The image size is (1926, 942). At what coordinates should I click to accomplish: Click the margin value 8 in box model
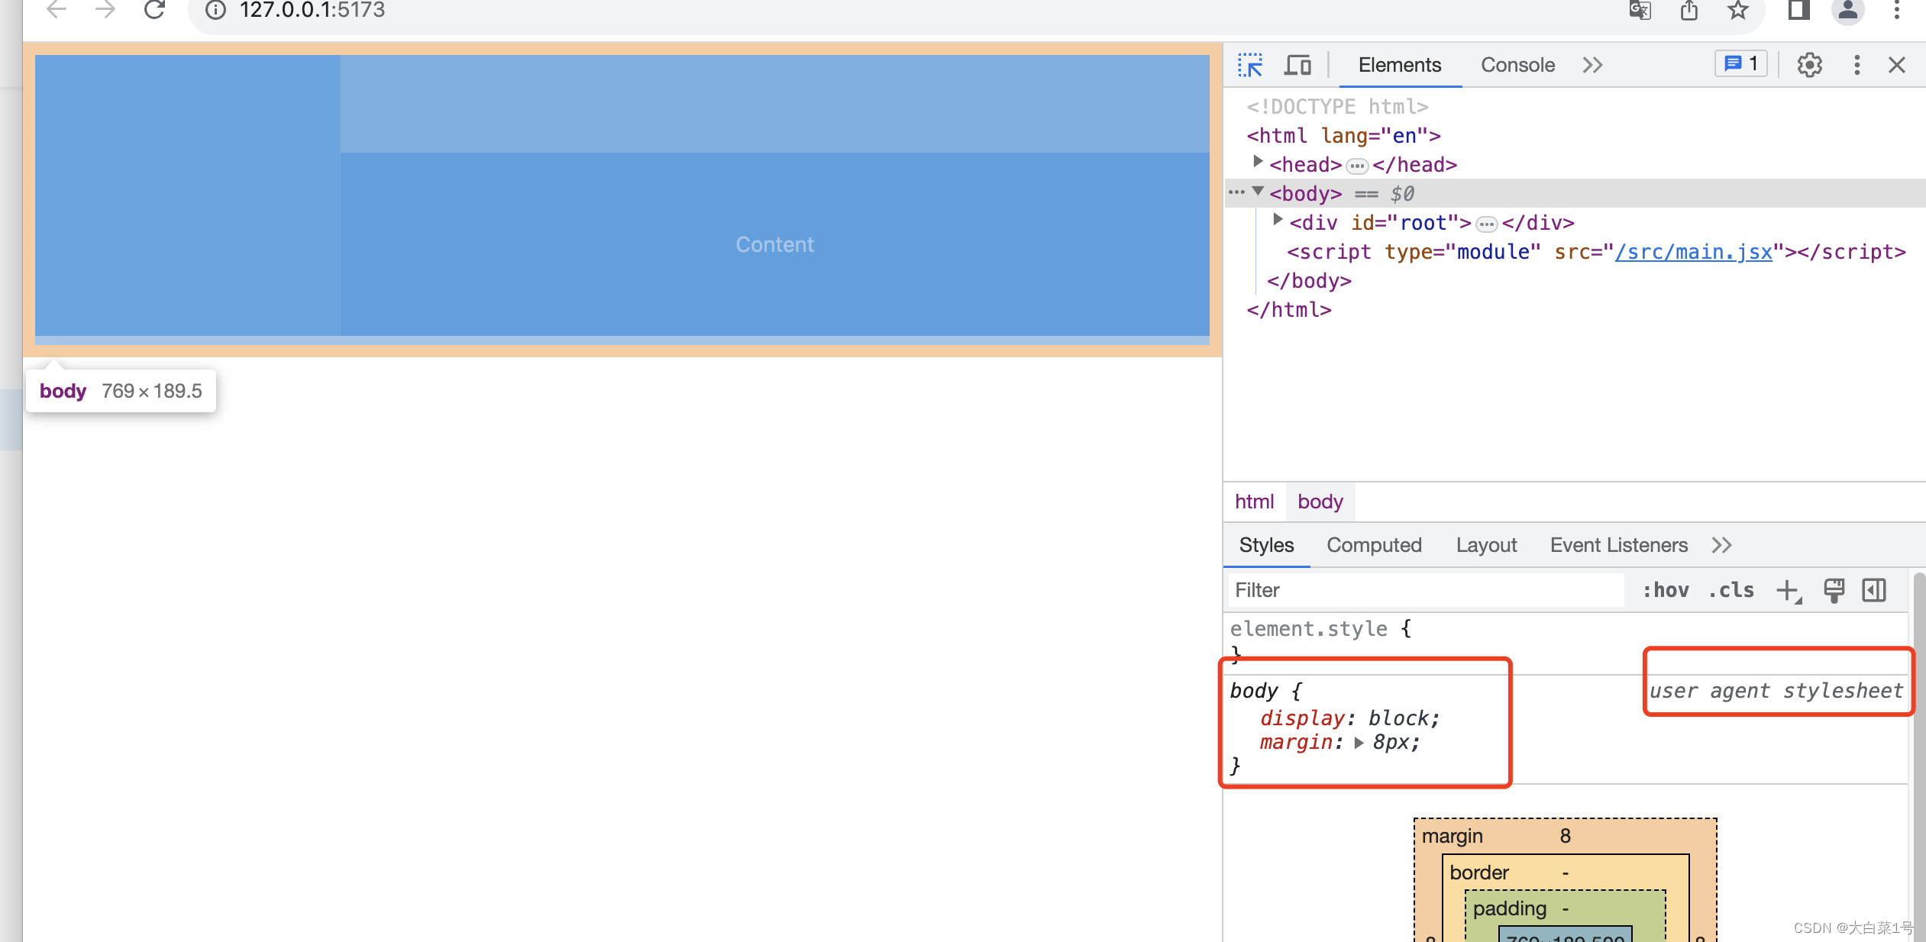(1565, 836)
